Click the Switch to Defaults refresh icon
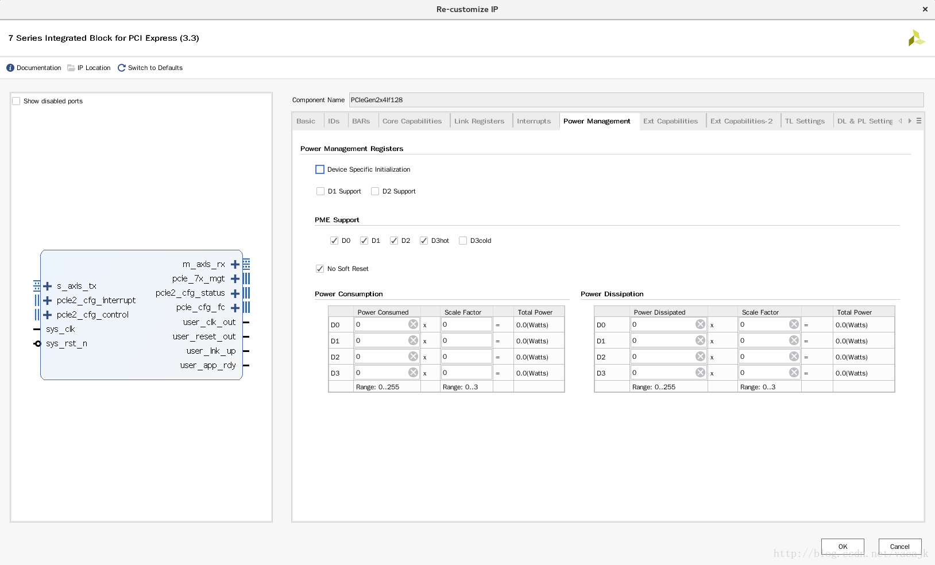 (122, 68)
